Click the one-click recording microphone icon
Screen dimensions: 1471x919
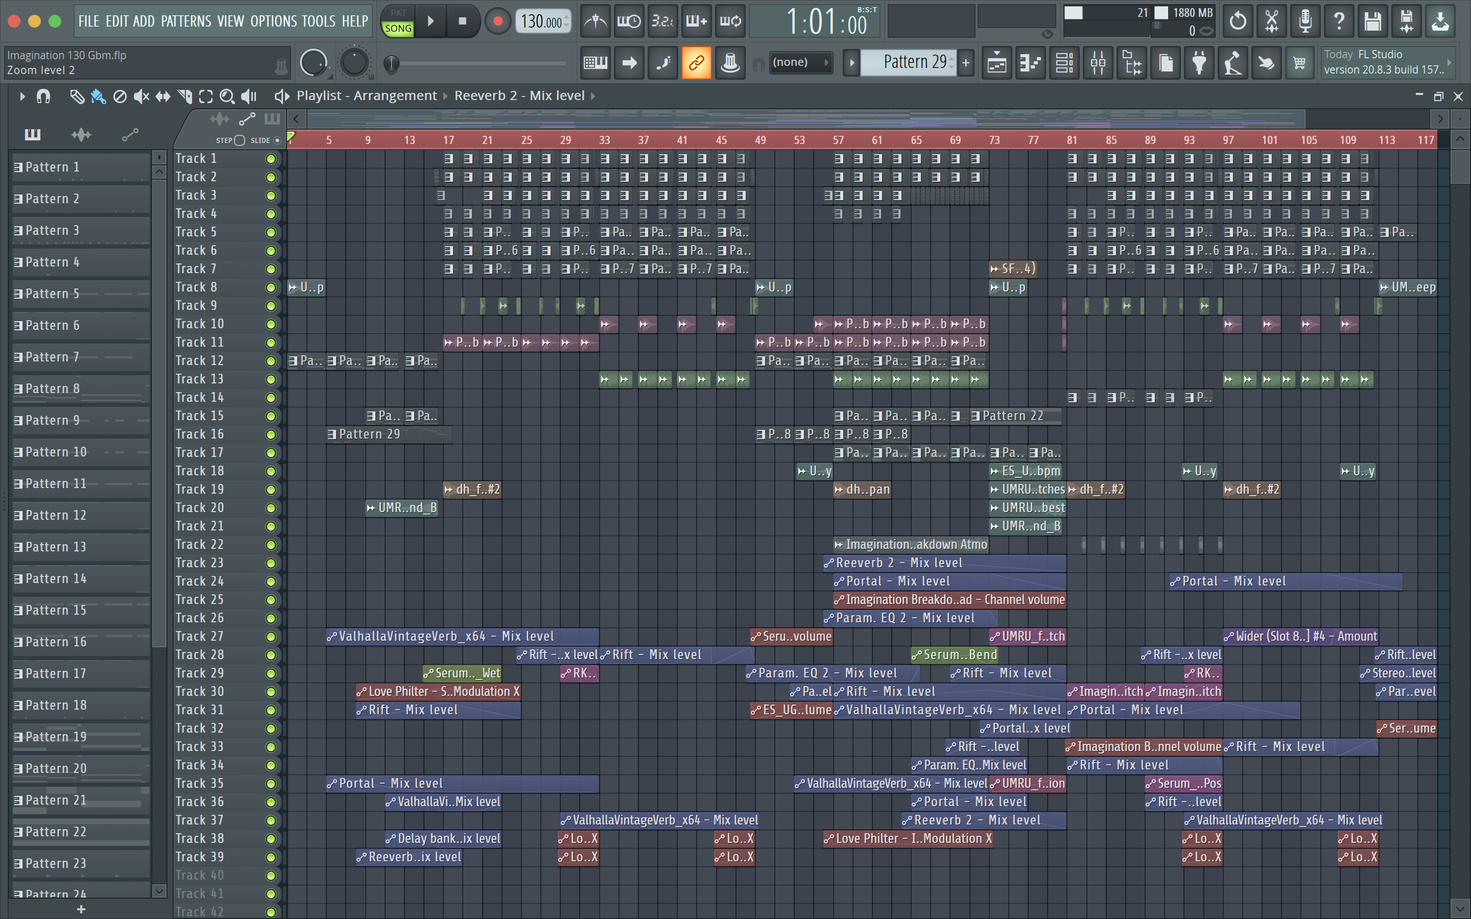(1304, 21)
